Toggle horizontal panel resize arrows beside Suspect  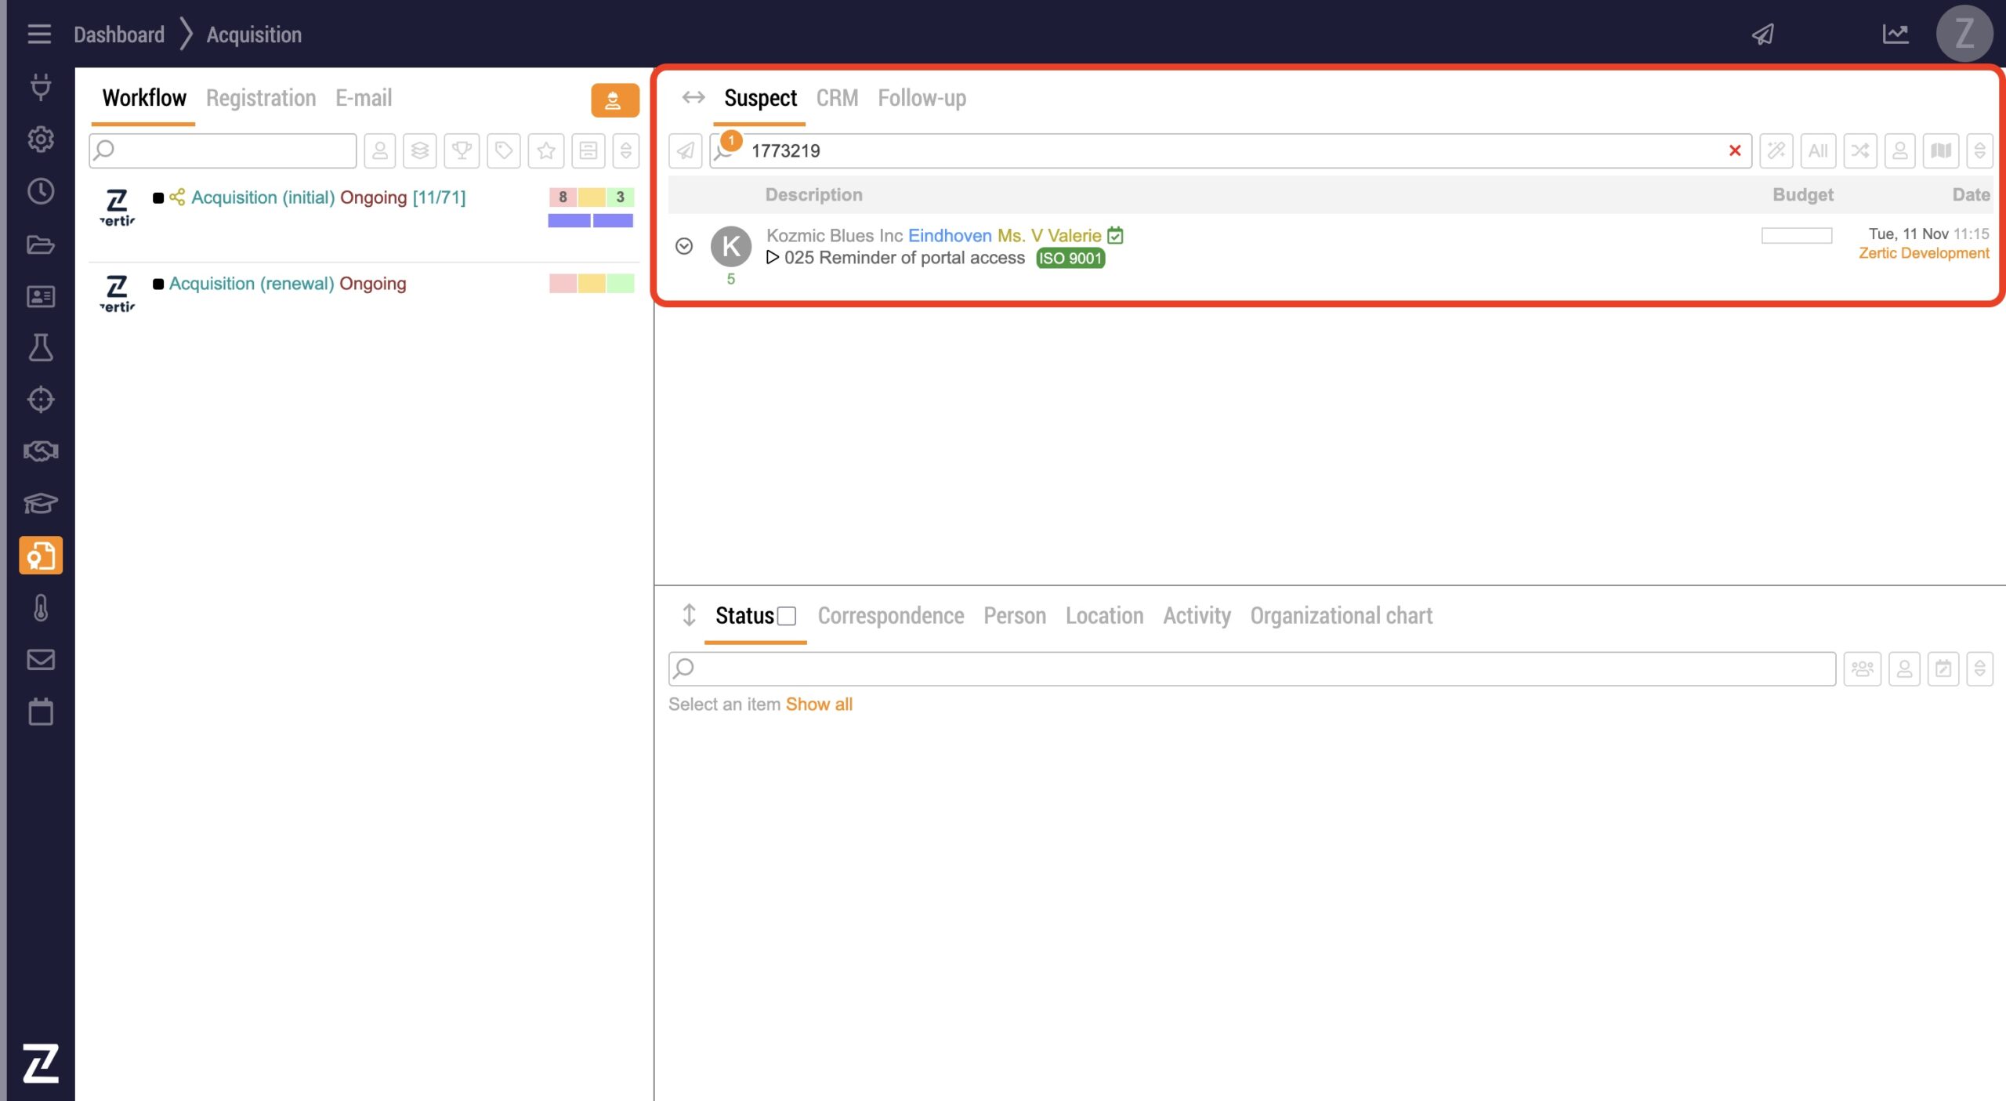point(693,98)
